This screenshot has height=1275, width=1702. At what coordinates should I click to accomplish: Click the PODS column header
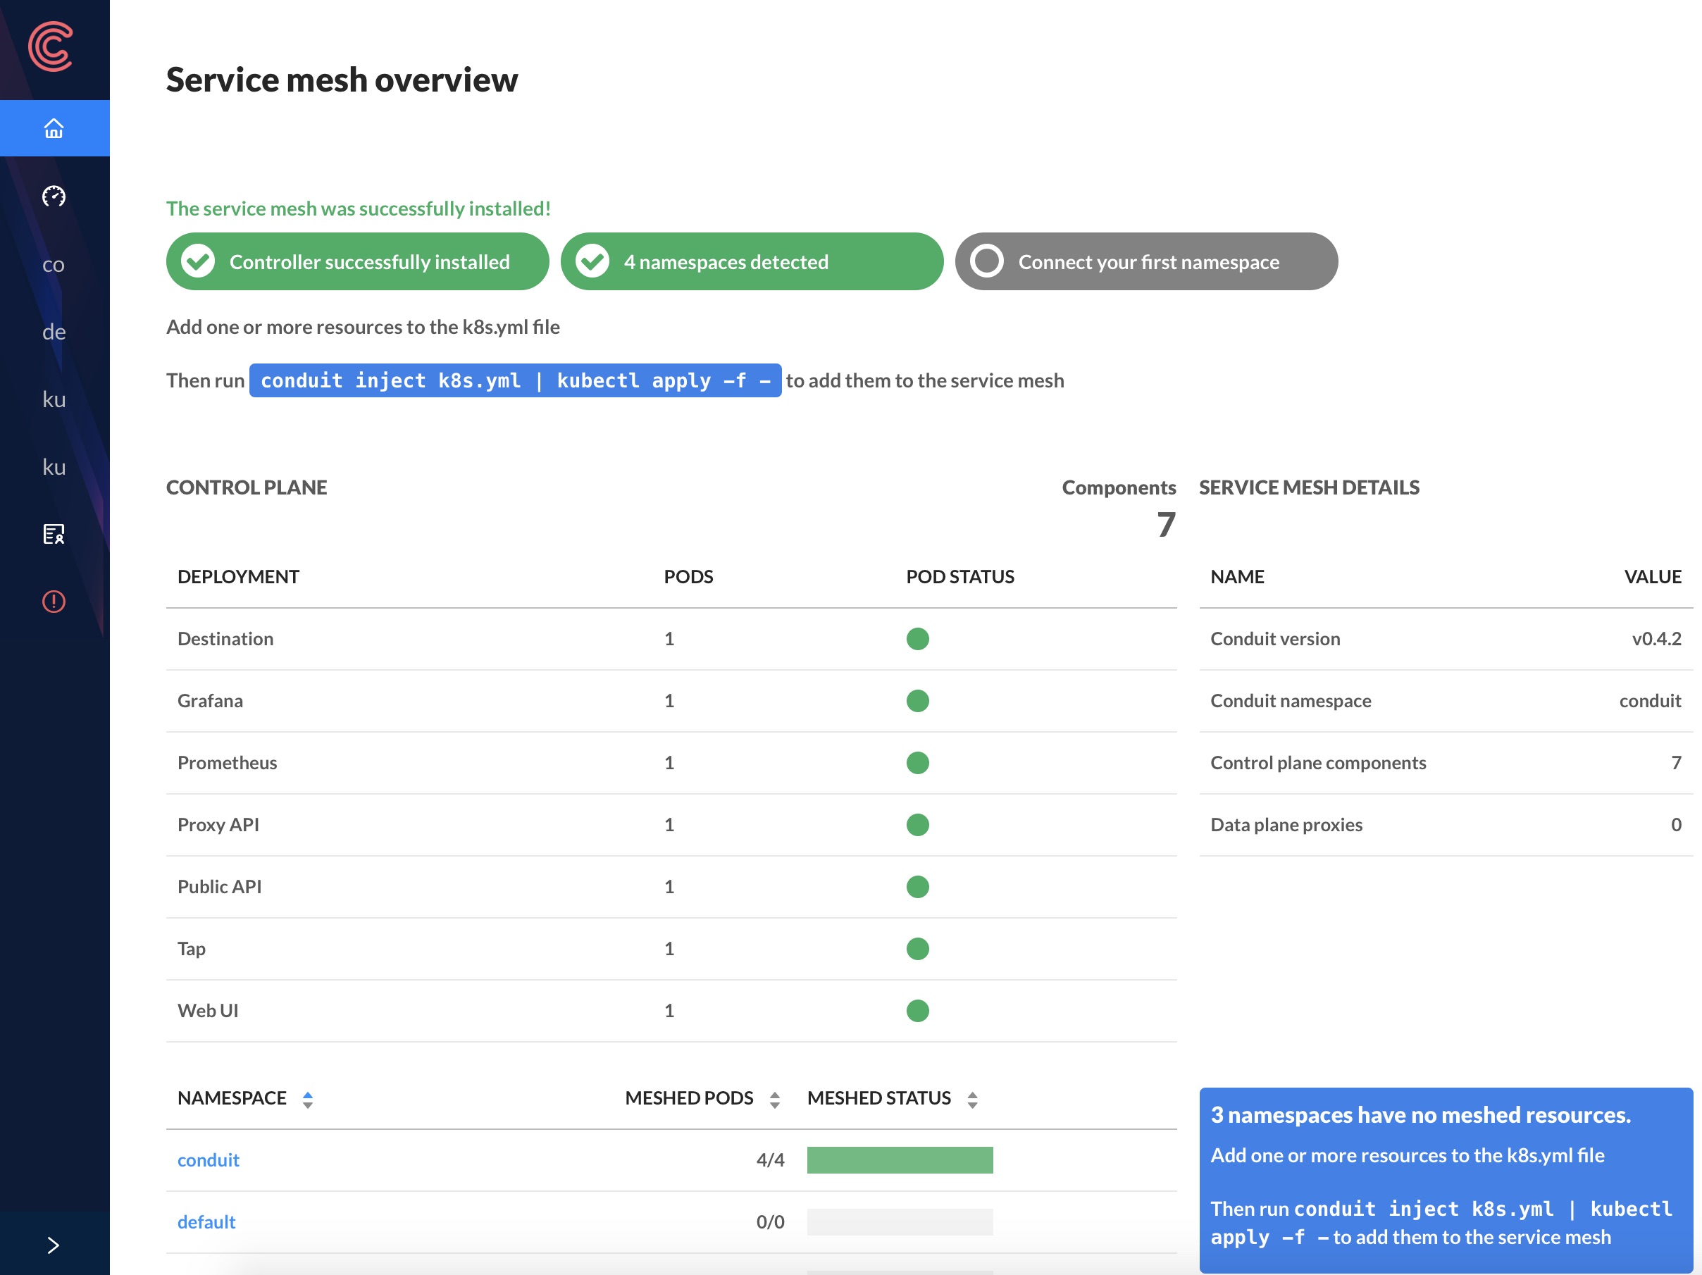pos(689,576)
